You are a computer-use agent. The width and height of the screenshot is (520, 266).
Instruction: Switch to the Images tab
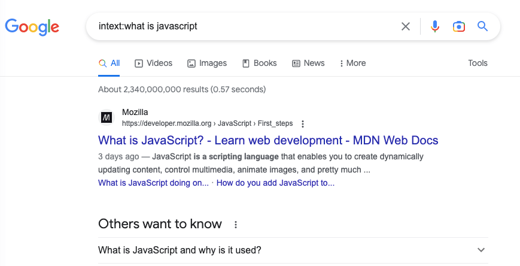207,63
